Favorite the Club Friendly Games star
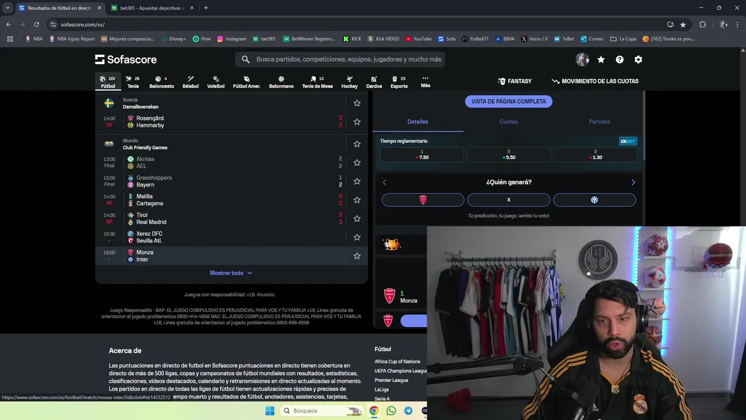This screenshot has height=420, width=746. point(357,144)
